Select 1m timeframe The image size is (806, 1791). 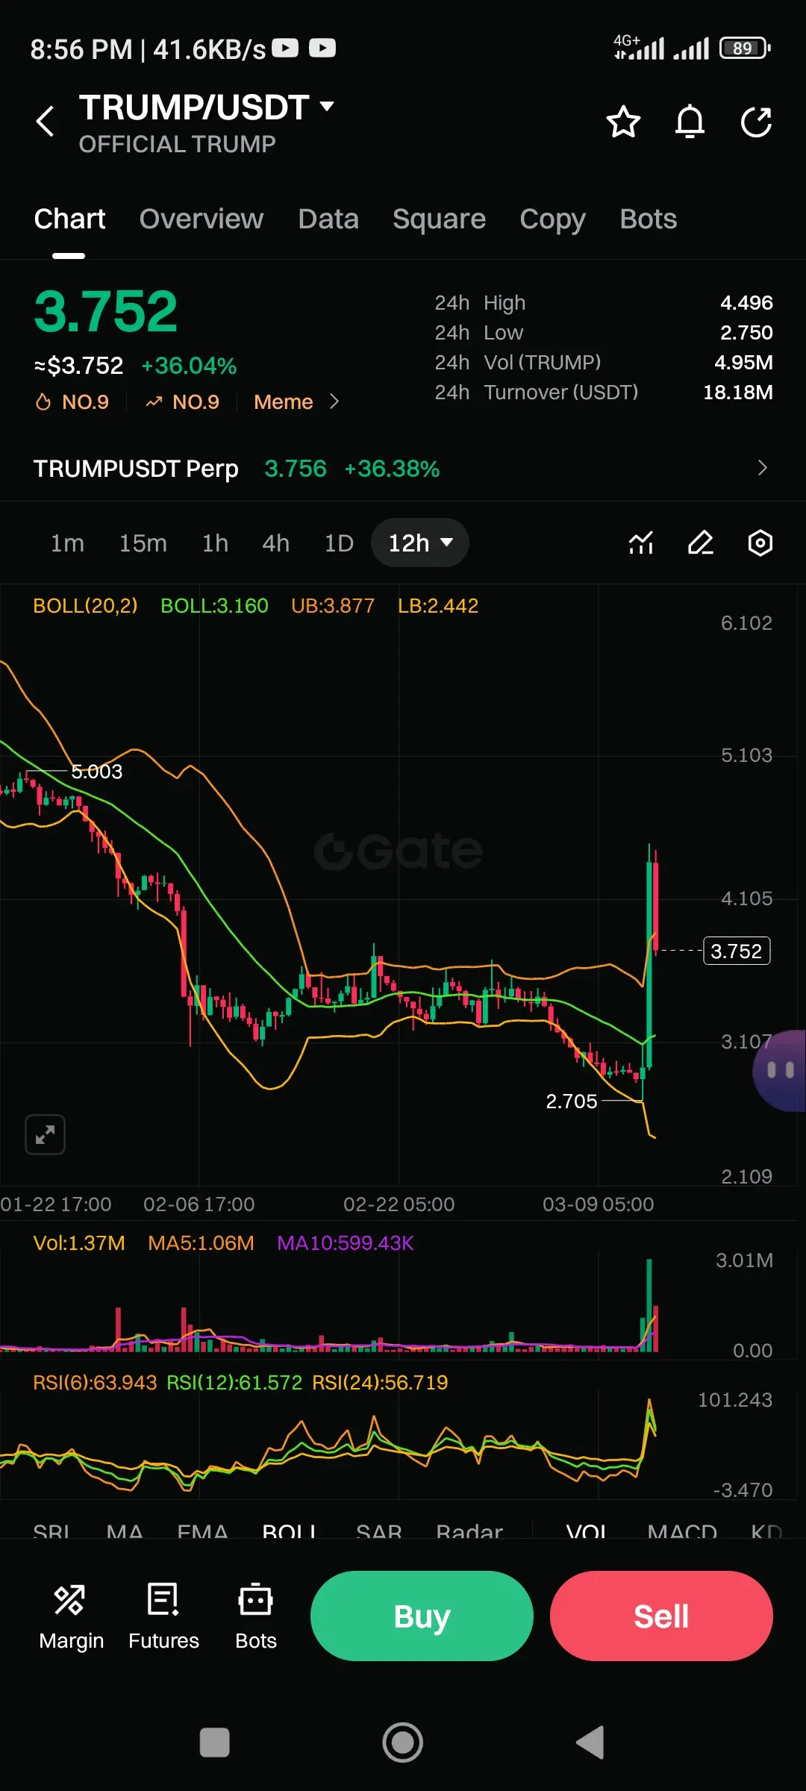coord(67,543)
